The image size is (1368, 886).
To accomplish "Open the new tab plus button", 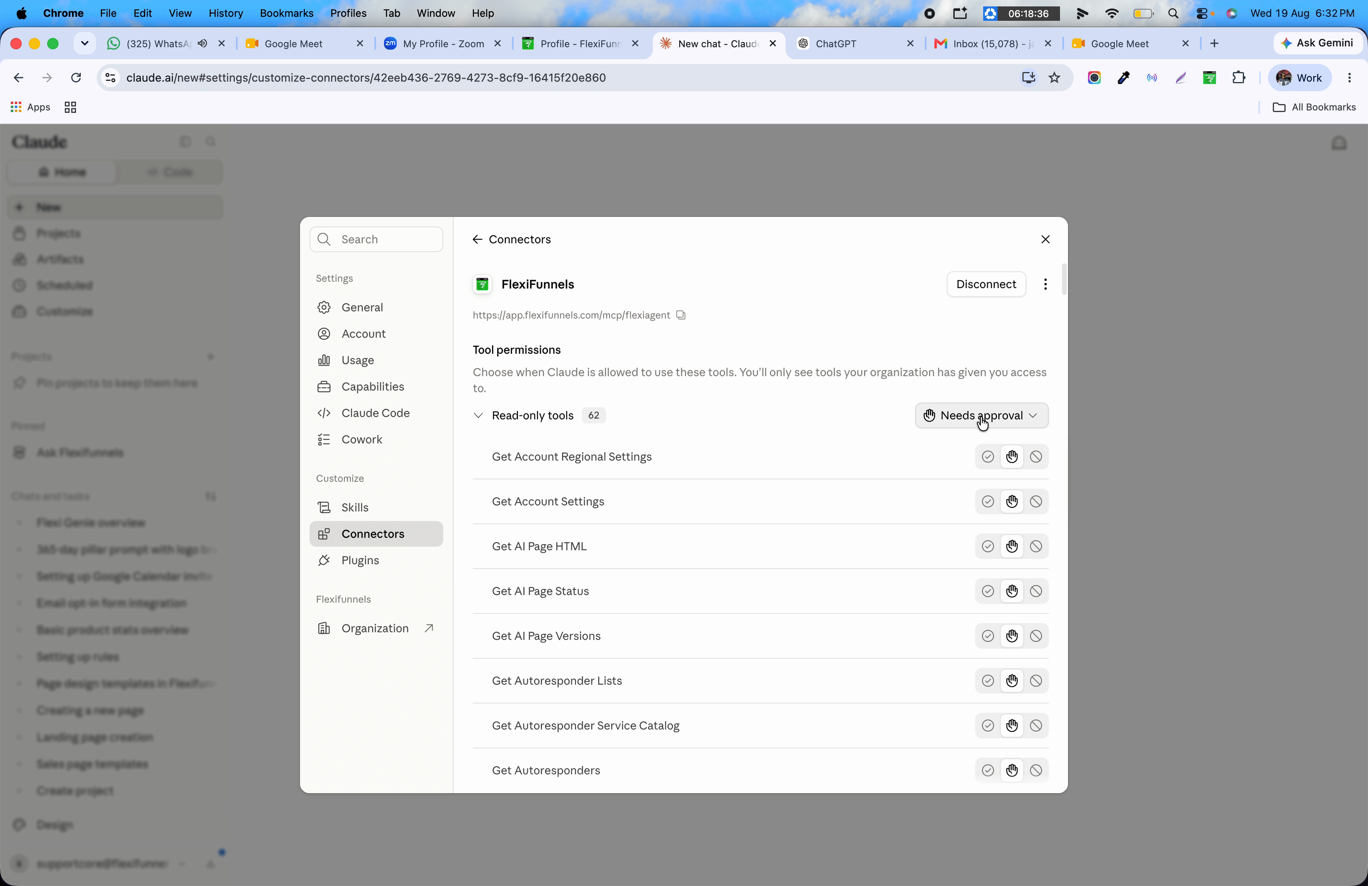I will pos(1214,44).
